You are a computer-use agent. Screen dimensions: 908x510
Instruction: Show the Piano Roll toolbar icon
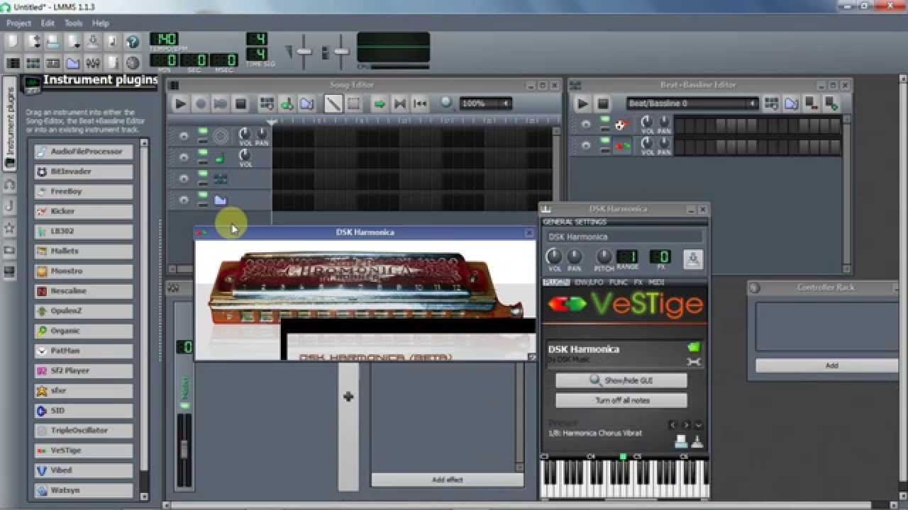(x=52, y=63)
